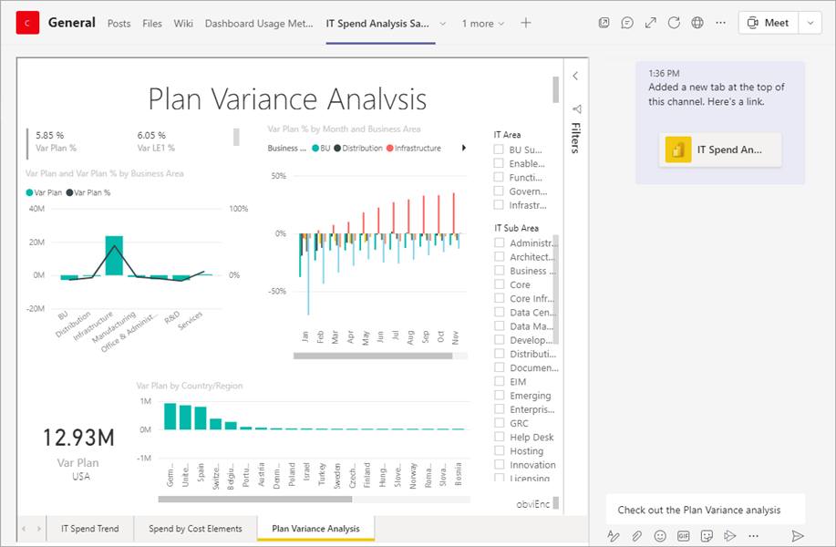Expand the Filters pane chevron
The width and height of the screenshot is (836, 547).
click(575, 76)
